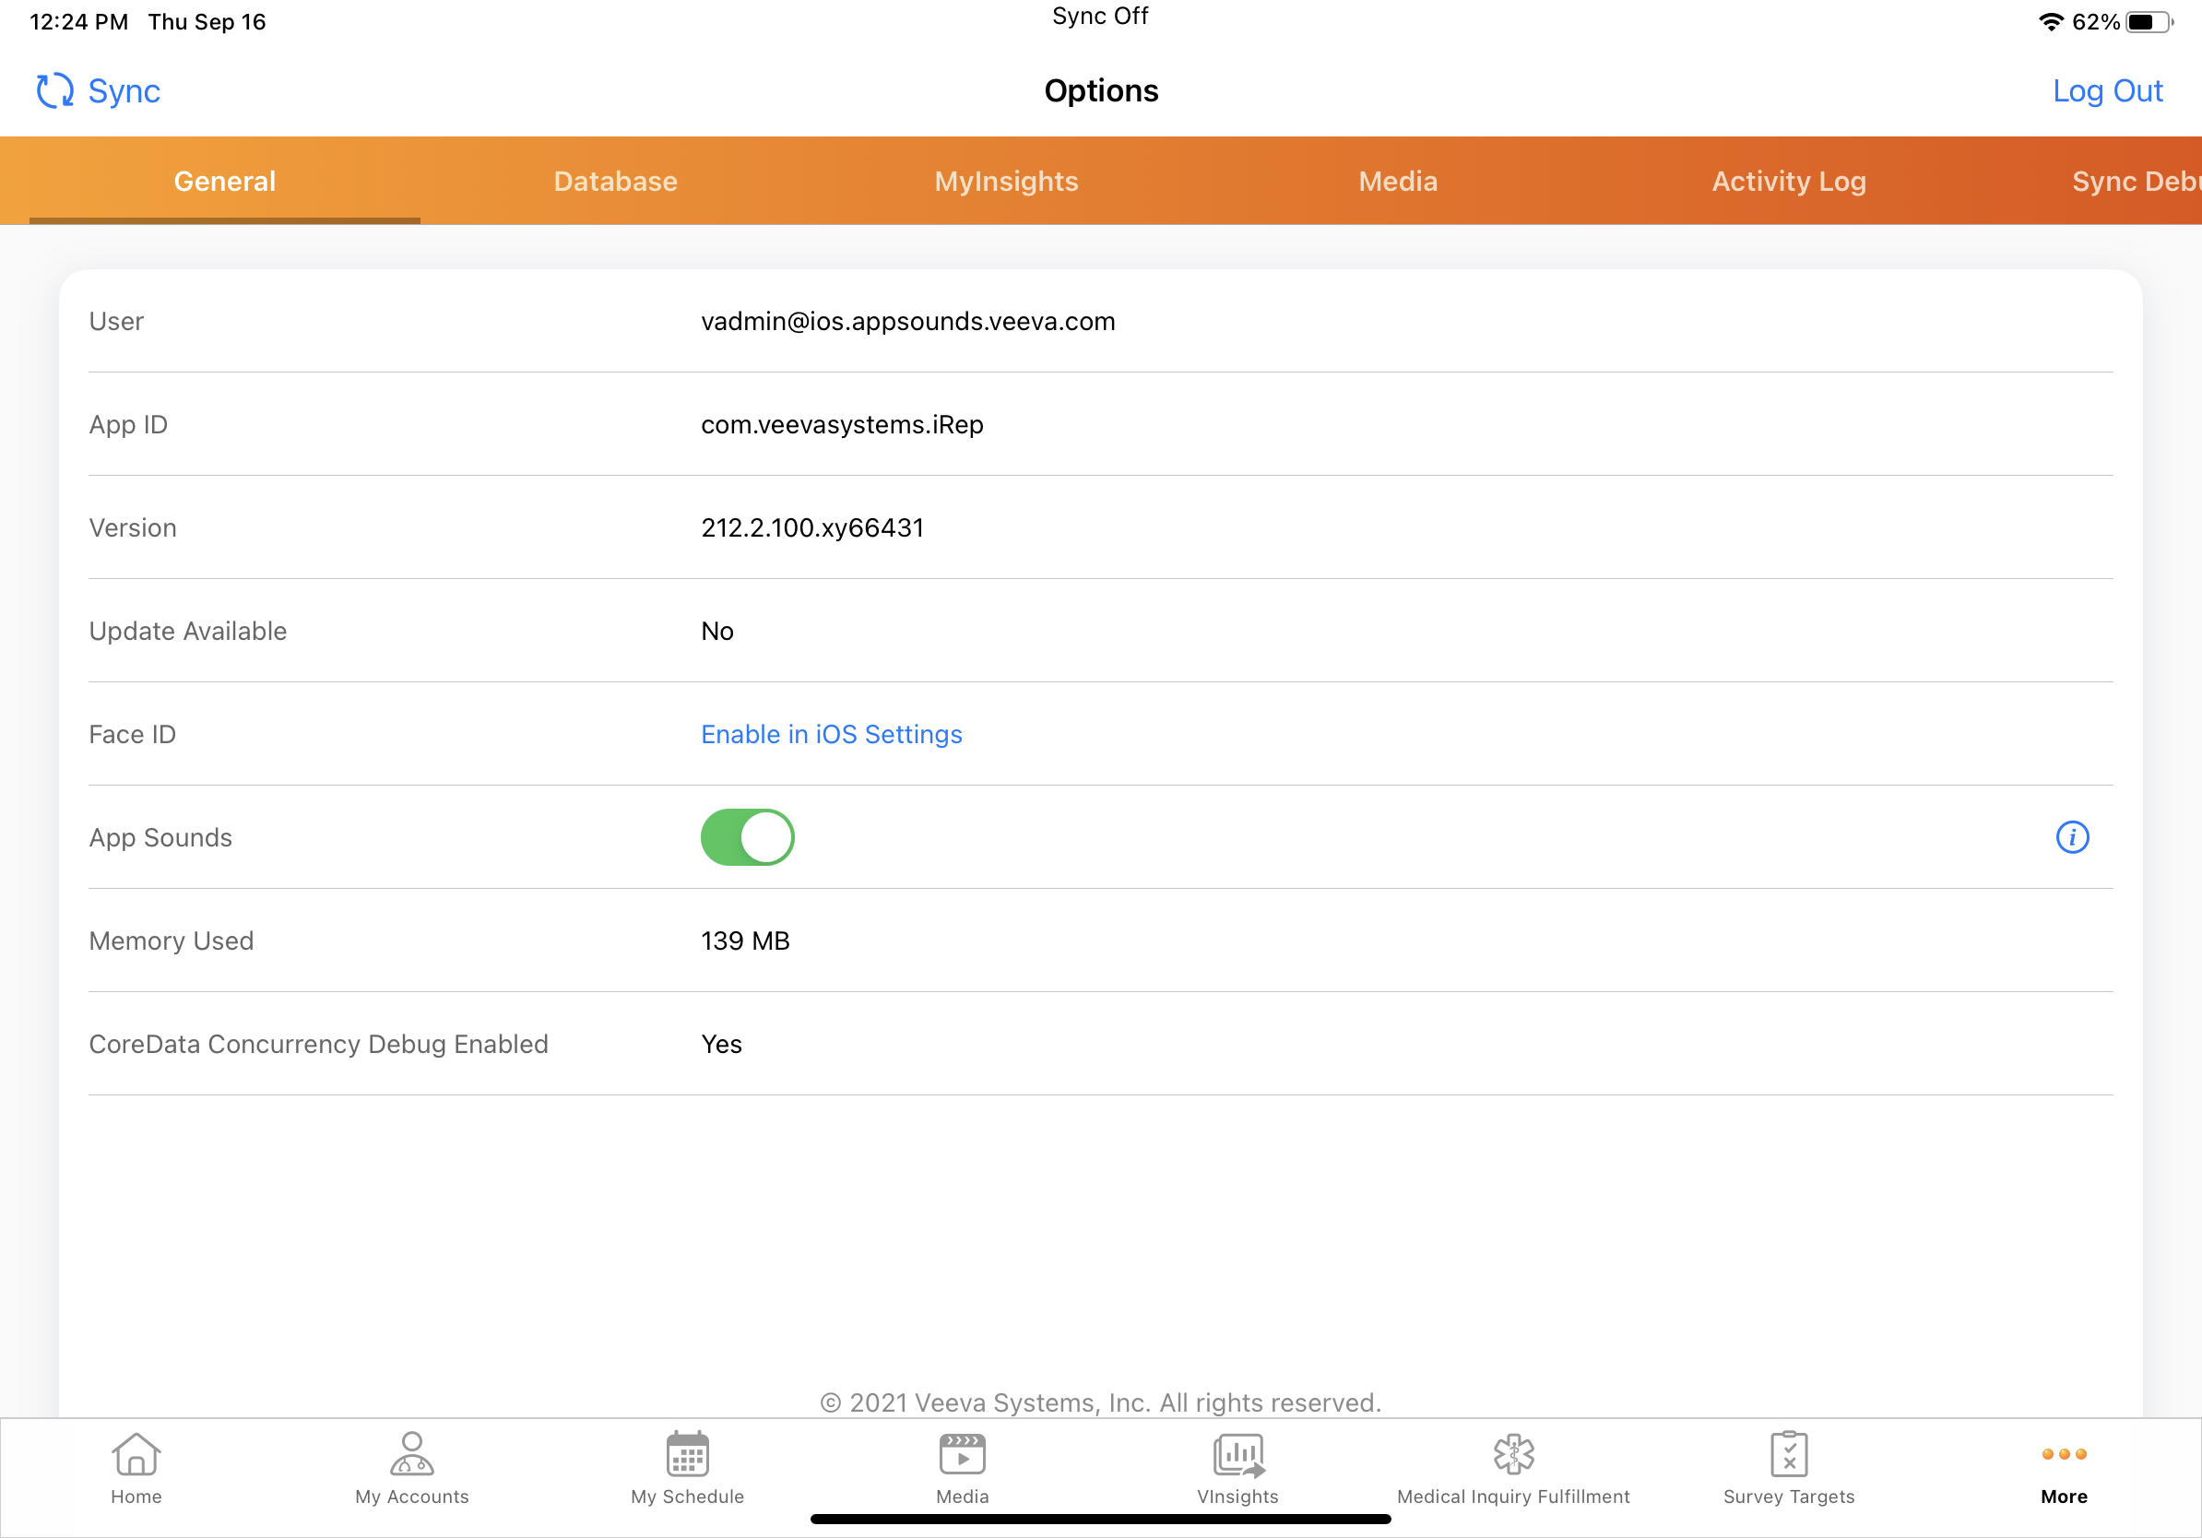This screenshot has height=1538, width=2202.
Task: Click Enable in iOS Settings link
Action: coord(831,735)
